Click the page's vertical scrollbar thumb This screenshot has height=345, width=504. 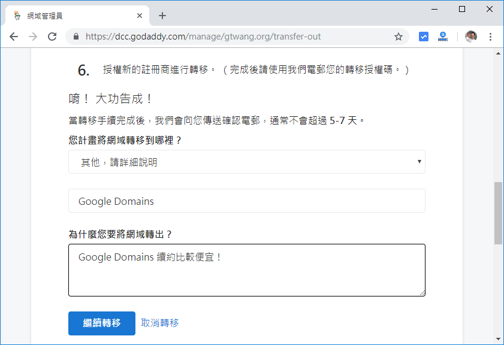point(498,213)
